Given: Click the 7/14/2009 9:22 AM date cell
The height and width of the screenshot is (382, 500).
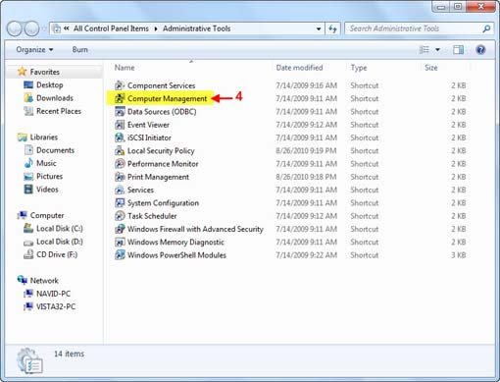Looking at the screenshot, I should (306, 255).
